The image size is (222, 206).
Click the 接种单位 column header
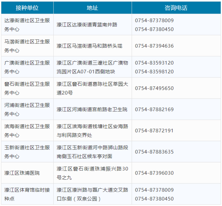27,8
